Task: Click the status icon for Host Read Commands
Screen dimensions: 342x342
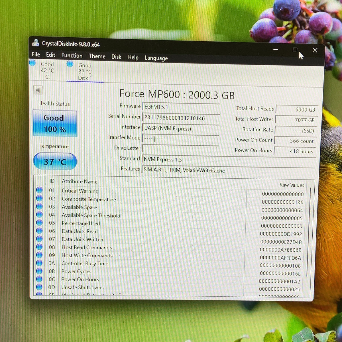Action: (x=39, y=247)
